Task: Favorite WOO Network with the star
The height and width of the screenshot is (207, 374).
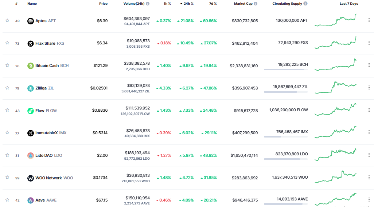Action: click(7, 178)
